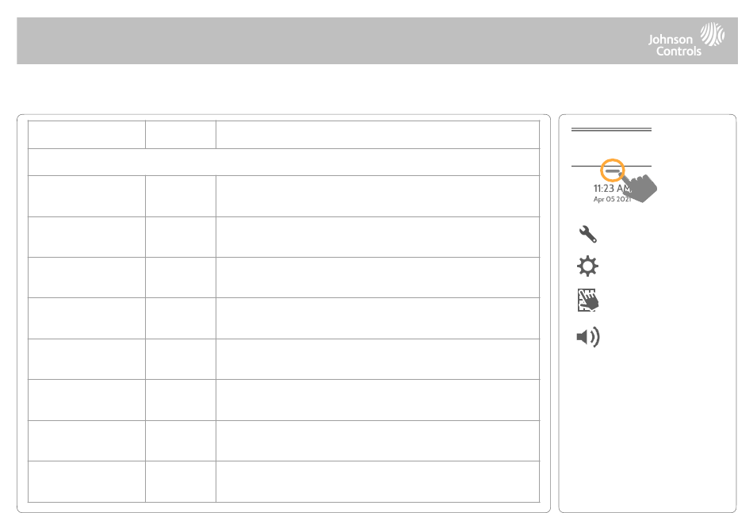Click the Johnson Controls brand text
Viewport: 753px width, 513px height.
pyautogui.click(x=675, y=45)
